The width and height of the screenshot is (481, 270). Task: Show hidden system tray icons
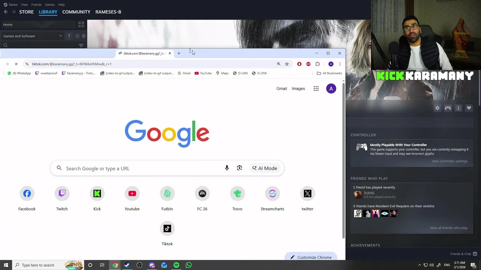420,265
